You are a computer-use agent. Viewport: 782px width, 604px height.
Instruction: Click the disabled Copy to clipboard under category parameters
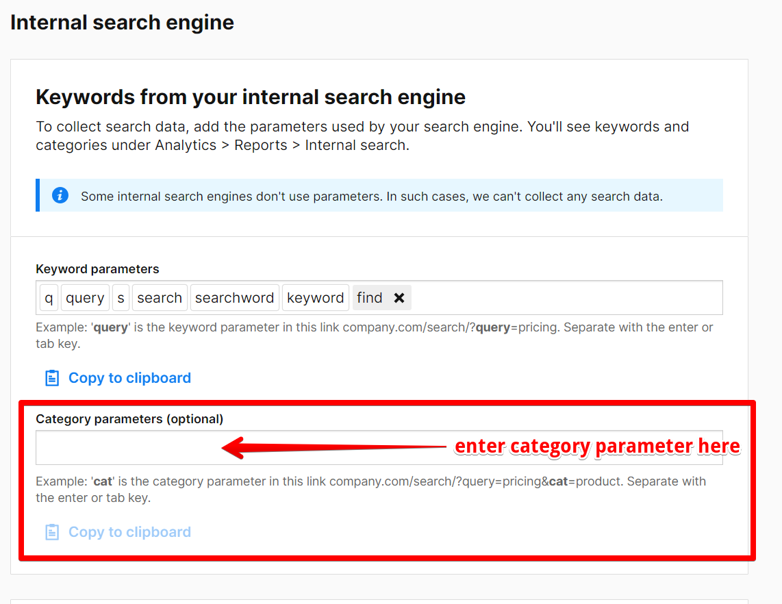129,531
